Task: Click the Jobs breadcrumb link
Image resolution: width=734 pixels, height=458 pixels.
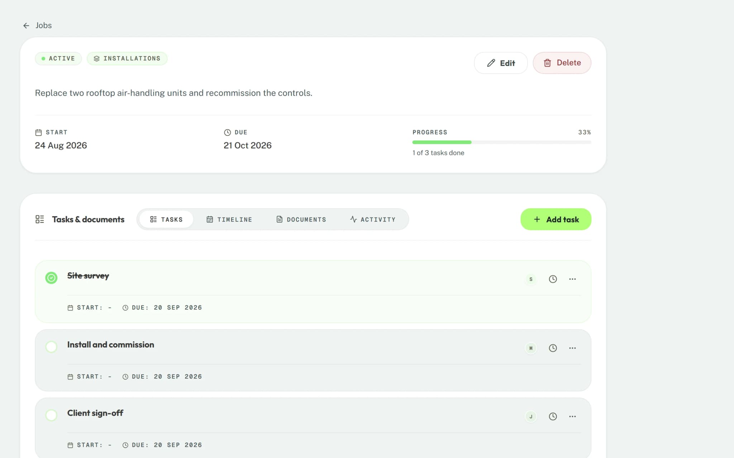Action: coord(43,25)
